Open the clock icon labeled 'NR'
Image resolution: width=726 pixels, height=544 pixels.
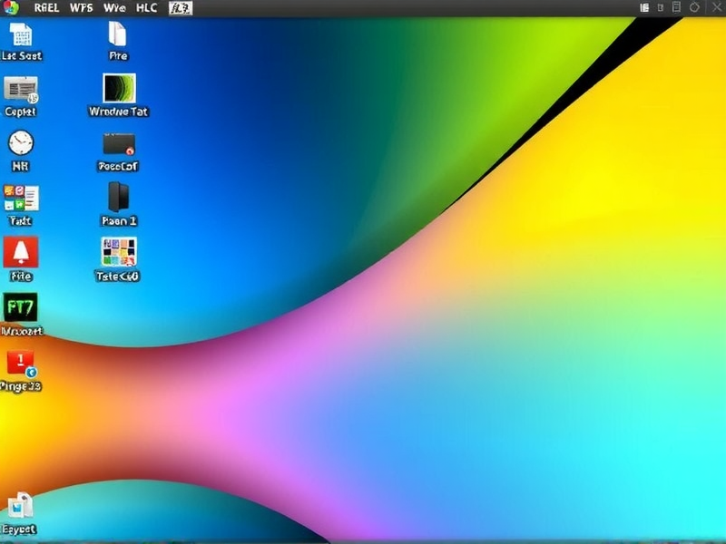point(20,142)
